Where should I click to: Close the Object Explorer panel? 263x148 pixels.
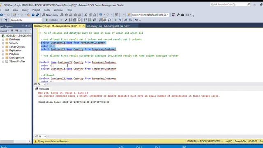pos(30,26)
